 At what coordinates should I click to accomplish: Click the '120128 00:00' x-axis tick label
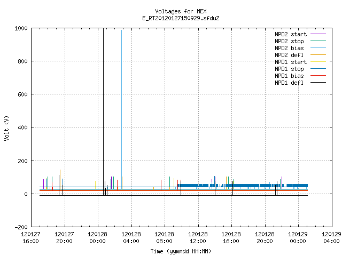(97, 238)
